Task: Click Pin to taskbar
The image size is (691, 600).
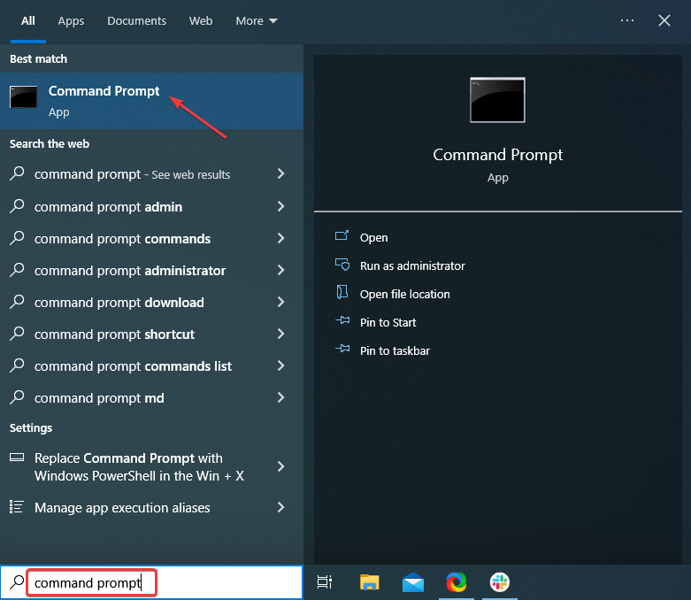Action: pyautogui.click(x=395, y=350)
